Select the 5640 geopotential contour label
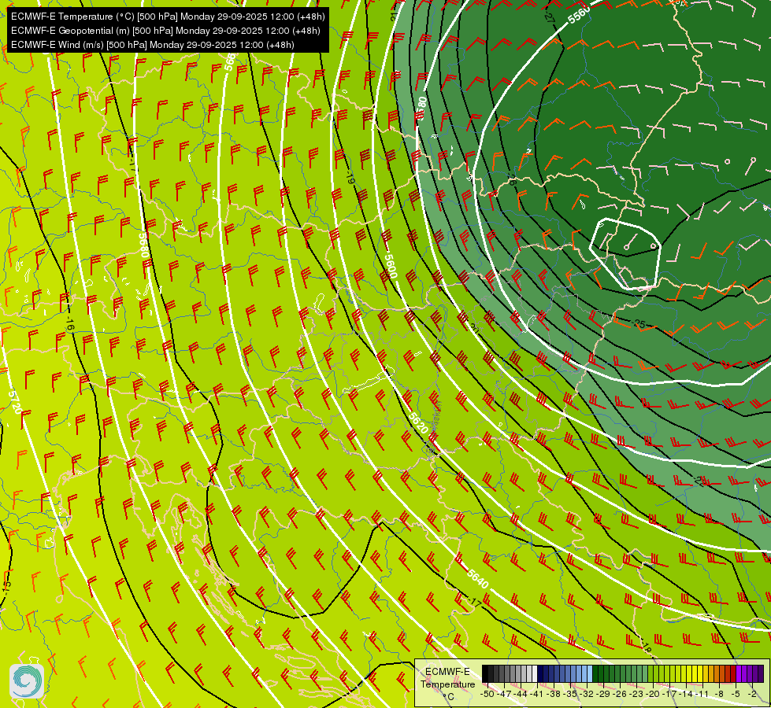Screen dimensions: 771x708 click(478, 578)
